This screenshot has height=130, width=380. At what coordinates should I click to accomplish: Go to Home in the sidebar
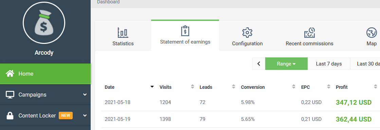point(45,74)
